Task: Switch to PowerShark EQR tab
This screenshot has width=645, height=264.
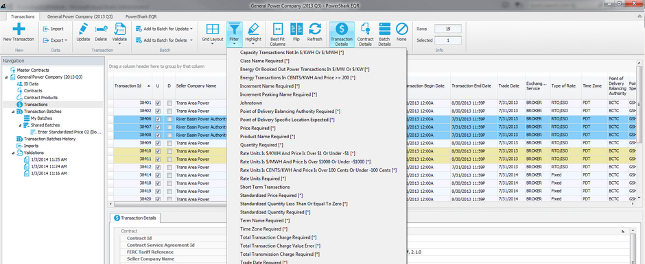Action: pos(141,17)
